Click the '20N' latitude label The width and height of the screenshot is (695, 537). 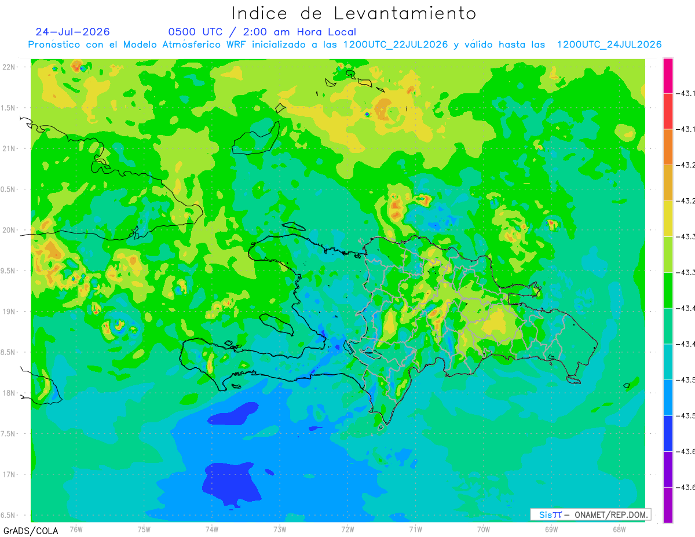click(x=9, y=230)
